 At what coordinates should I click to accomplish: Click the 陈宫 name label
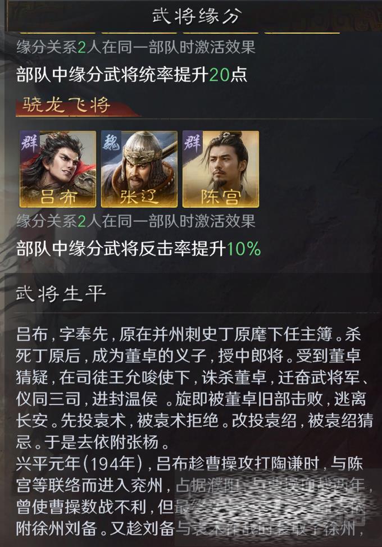[220, 197]
